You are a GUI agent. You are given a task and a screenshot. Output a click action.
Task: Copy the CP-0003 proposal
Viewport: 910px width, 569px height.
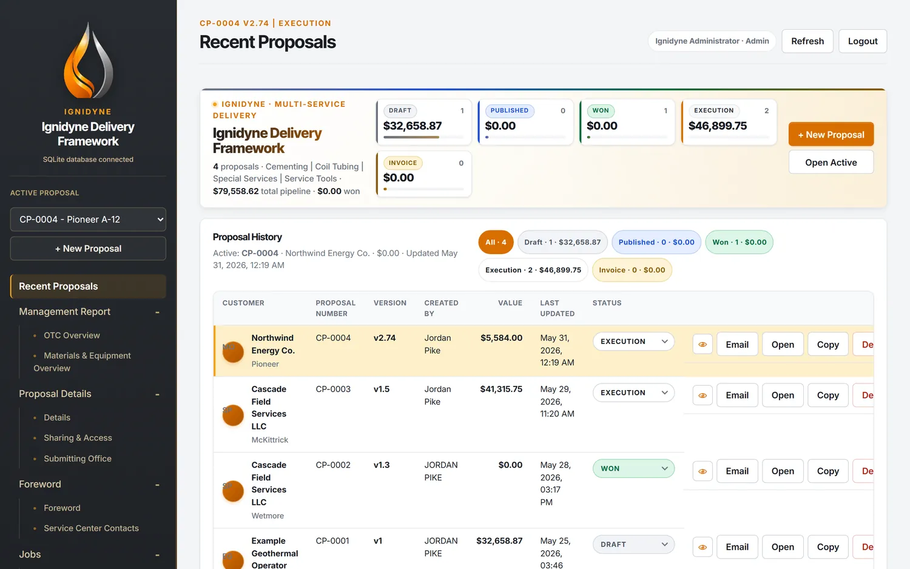pos(828,396)
